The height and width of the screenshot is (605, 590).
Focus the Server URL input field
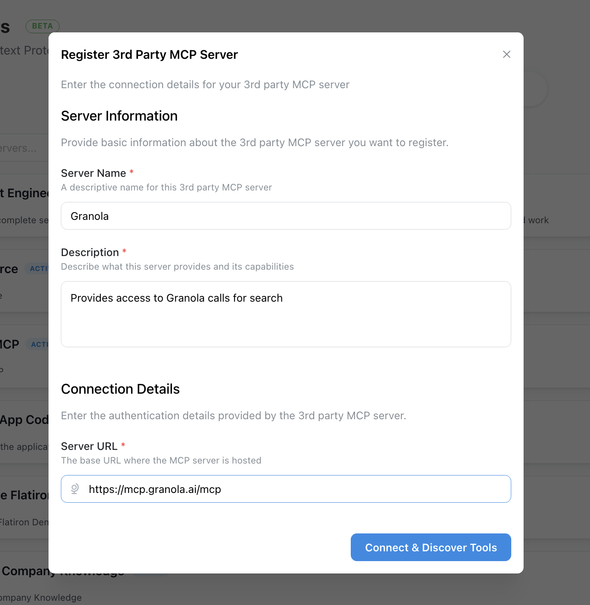(x=298, y=489)
